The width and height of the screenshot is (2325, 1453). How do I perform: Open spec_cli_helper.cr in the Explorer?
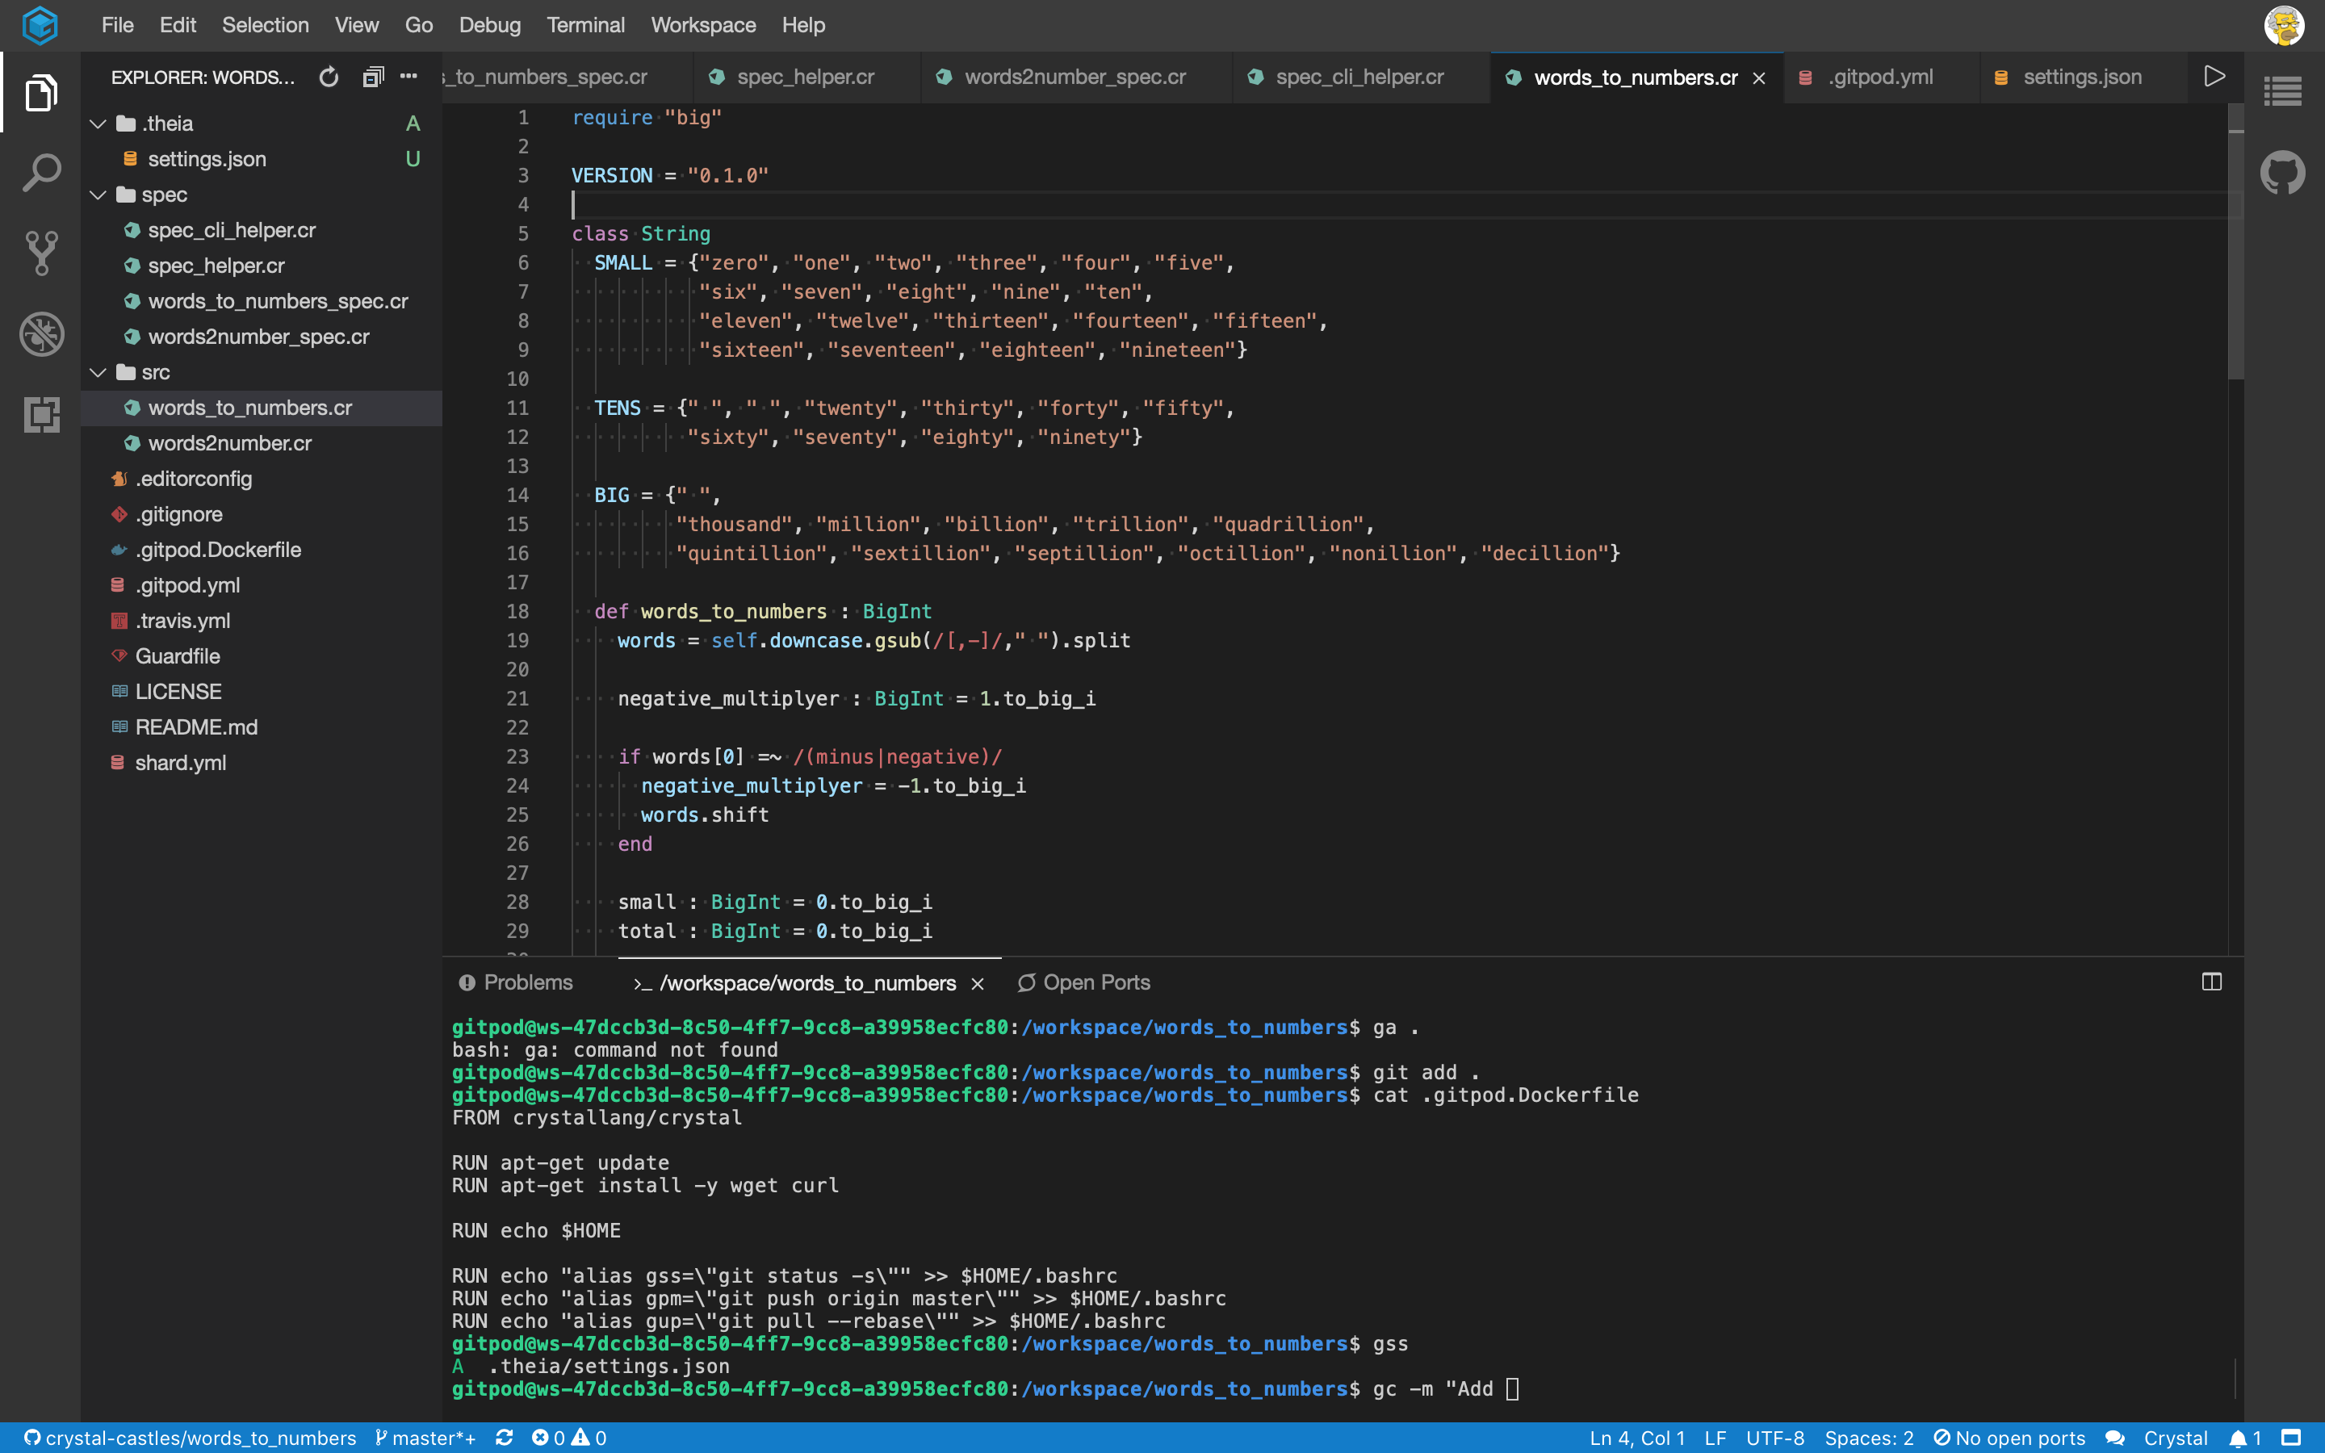coord(262,230)
